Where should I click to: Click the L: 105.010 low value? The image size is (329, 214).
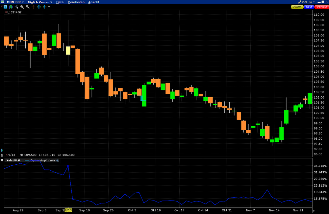pyautogui.click(x=47, y=155)
